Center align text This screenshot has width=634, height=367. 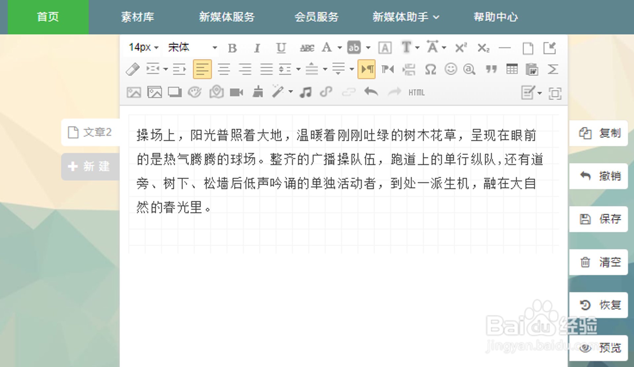[x=224, y=69]
